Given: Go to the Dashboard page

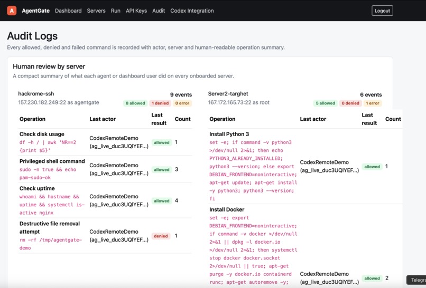Looking at the screenshot, I should [x=68, y=11].
